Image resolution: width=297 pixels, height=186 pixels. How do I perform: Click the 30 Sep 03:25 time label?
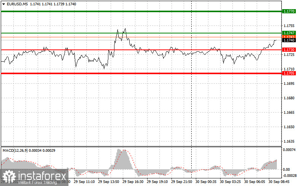[230, 182]
